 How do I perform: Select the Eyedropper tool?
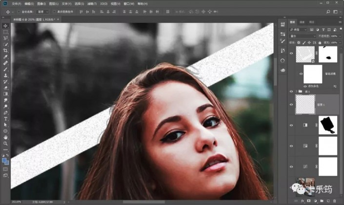click(5, 57)
